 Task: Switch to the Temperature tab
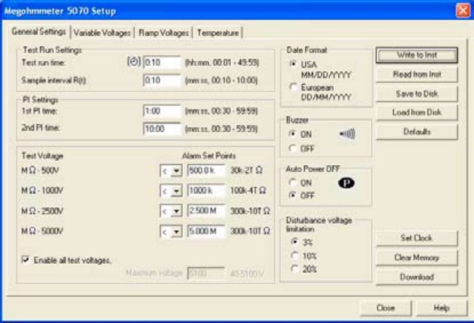click(x=218, y=33)
